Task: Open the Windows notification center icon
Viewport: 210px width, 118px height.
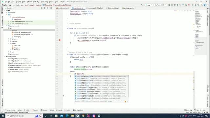Action: coord(206,116)
